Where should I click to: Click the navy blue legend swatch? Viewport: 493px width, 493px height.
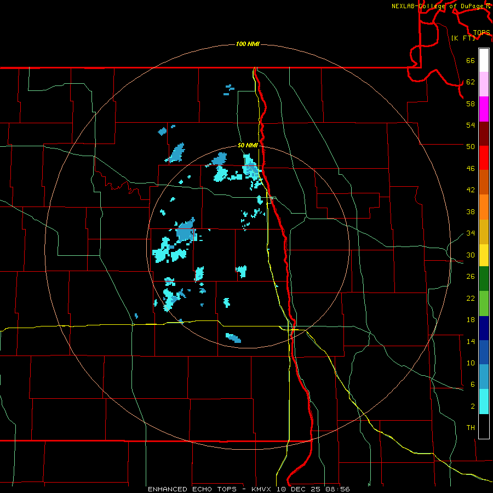[x=484, y=328]
